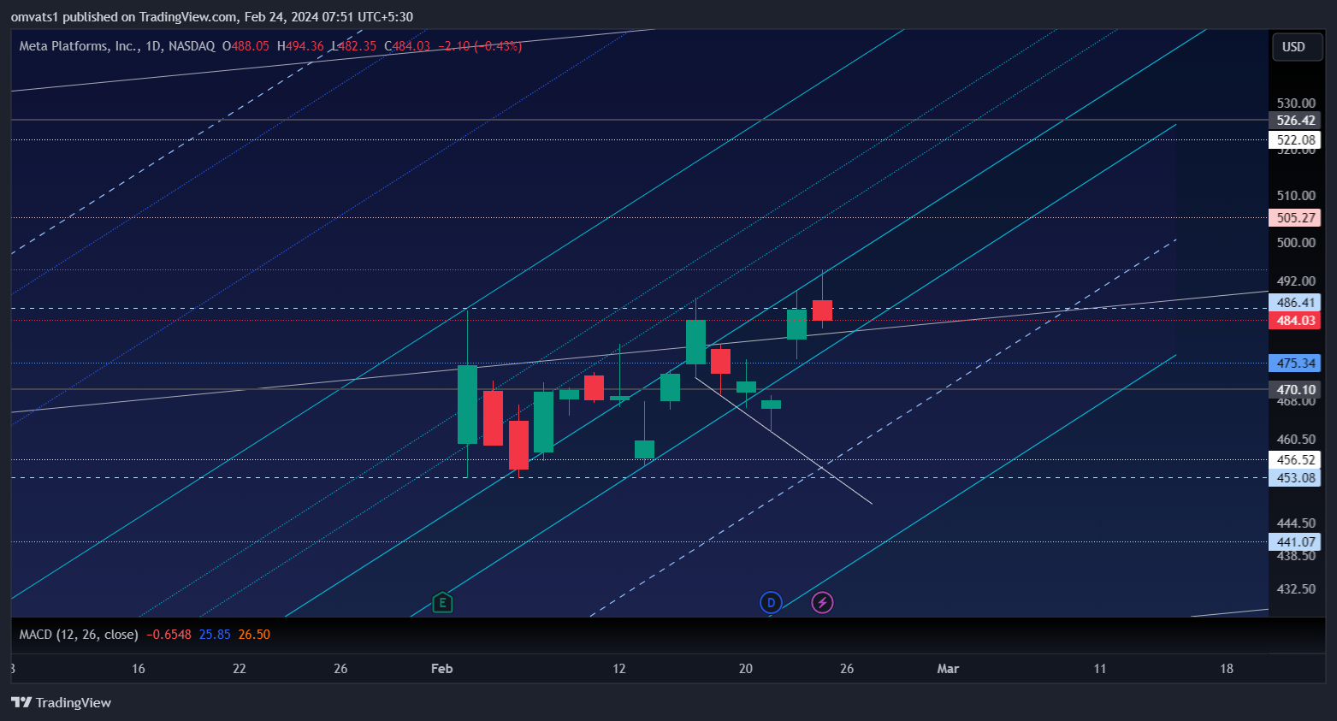Click the blue 475.34 price label
The height and width of the screenshot is (721, 1337).
point(1295,363)
